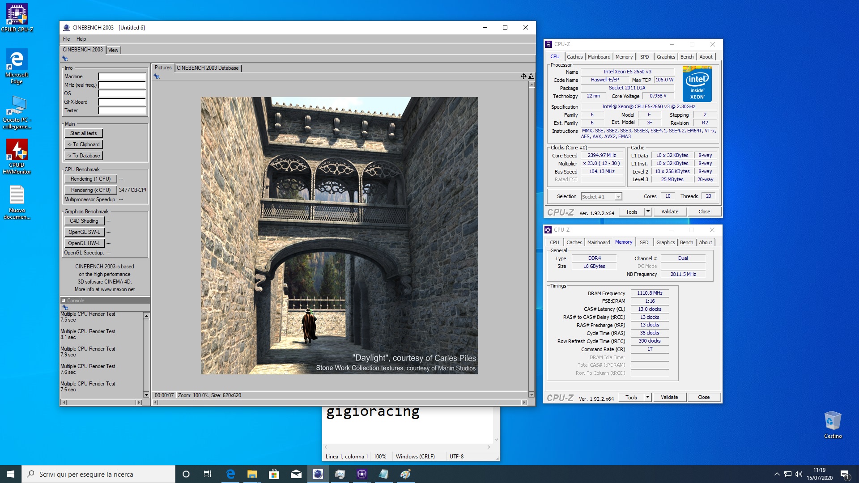This screenshot has height=483, width=859.
Task: Click the rendered Daylight picture
Action: [x=339, y=236]
